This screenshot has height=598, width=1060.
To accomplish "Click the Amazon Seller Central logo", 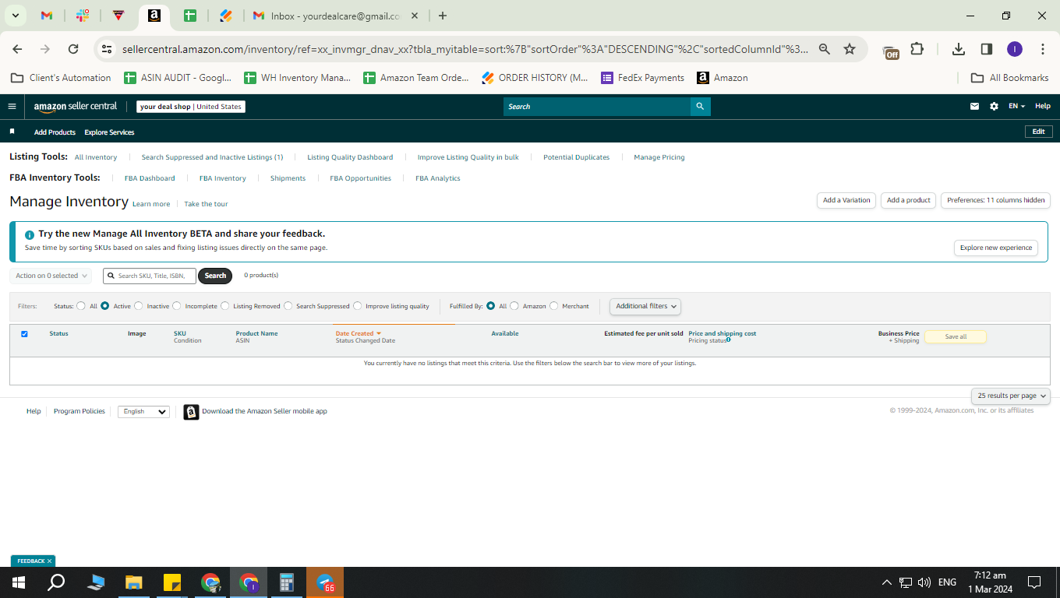I will point(76,107).
